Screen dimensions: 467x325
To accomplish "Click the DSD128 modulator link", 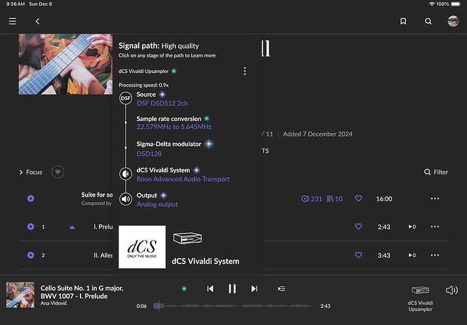I will (149, 154).
